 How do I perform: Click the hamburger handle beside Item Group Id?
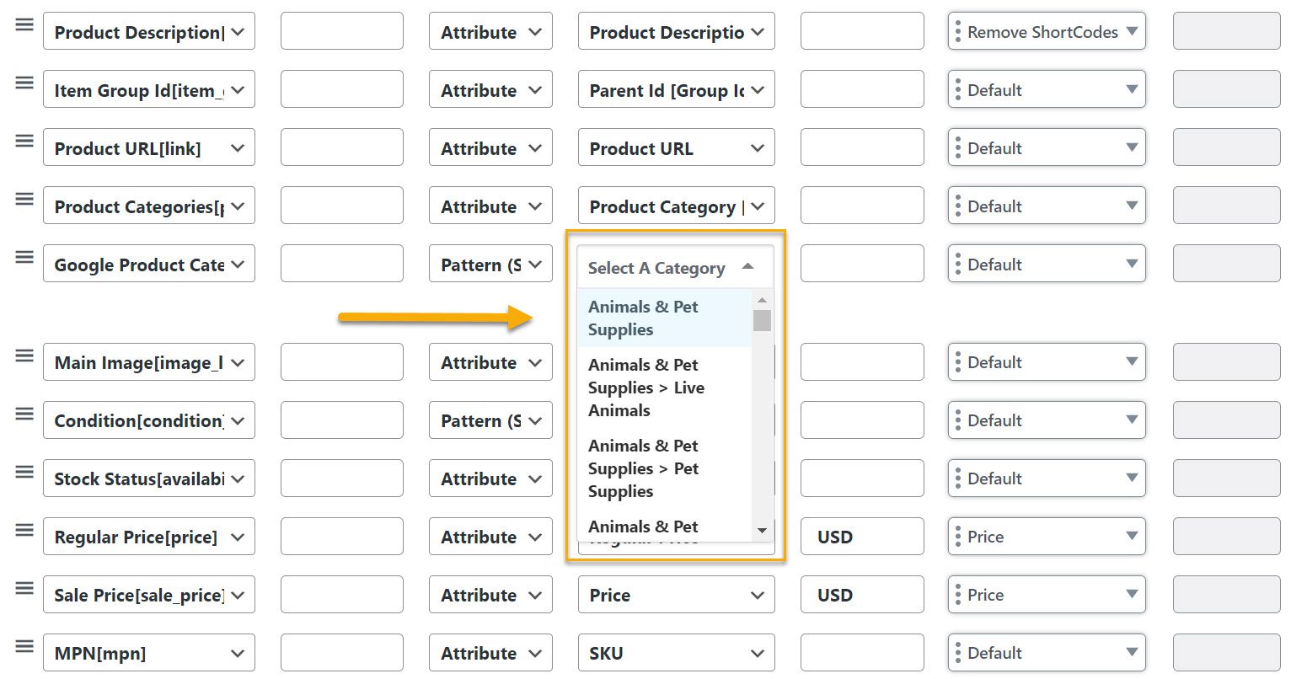click(25, 83)
